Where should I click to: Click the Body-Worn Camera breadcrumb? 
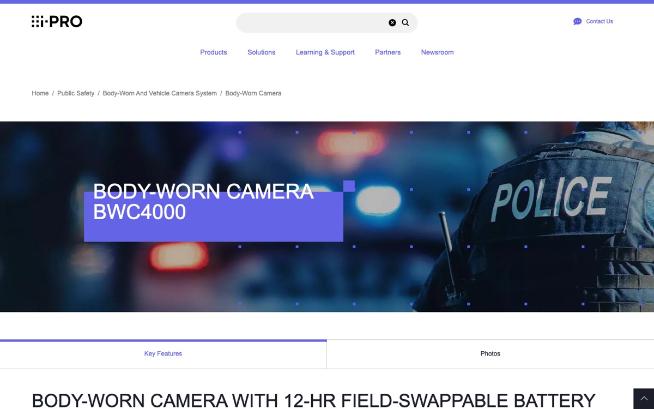[x=253, y=93]
